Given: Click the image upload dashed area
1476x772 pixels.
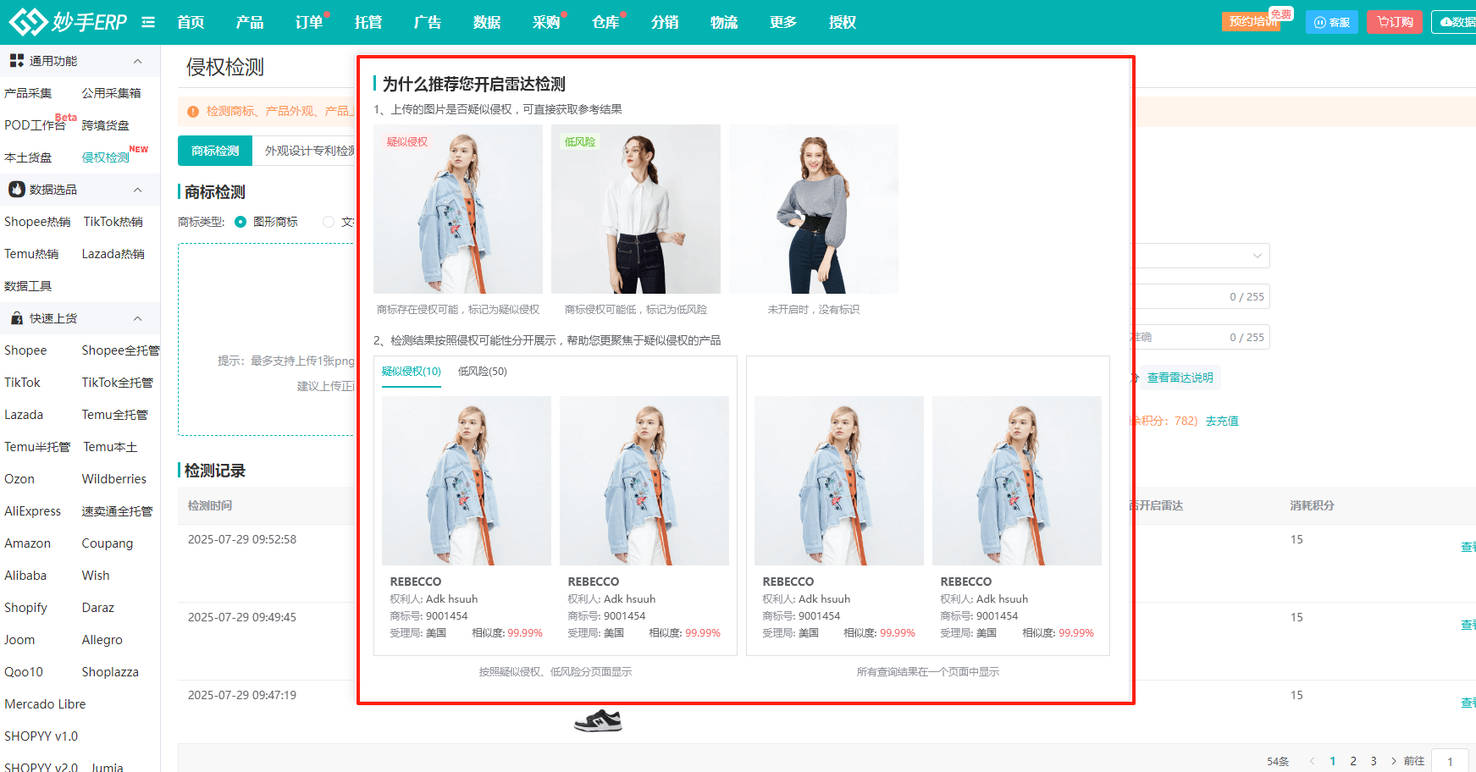Looking at the screenshot, I should click(267, 339).
